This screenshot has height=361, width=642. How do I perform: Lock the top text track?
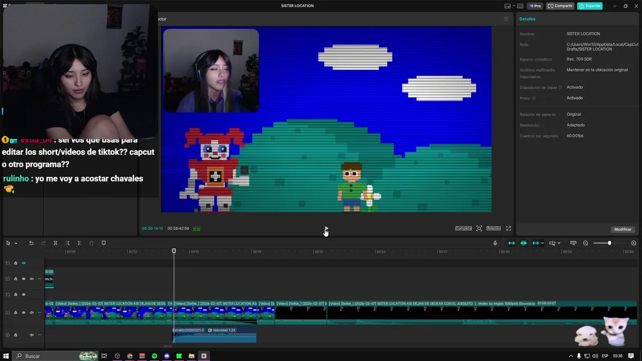pyautogui.click(x=16, y=263)
